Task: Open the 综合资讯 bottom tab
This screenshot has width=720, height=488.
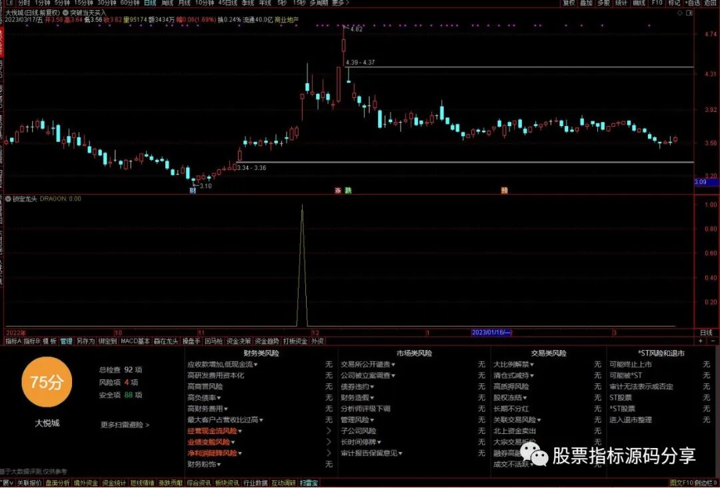Action: (199, 483)
